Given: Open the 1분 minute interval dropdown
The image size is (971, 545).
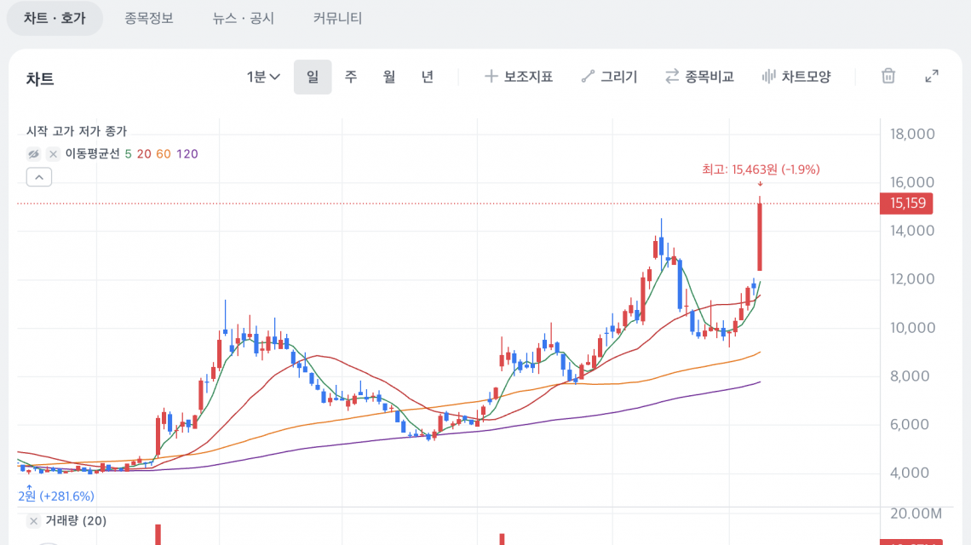Looking at the screenshot, I should 264,77.
